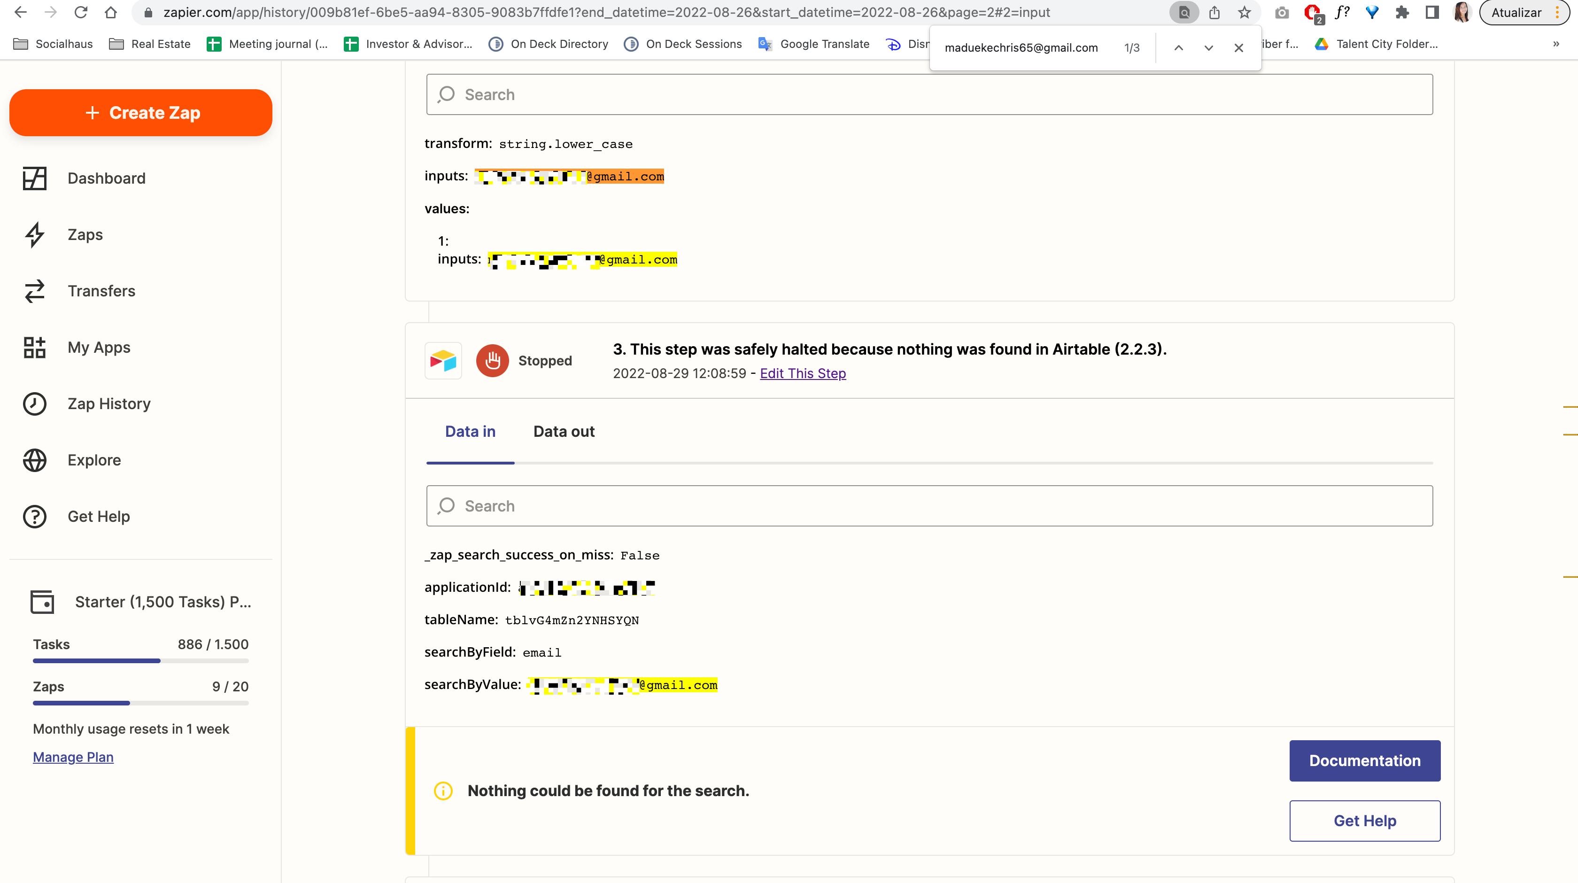The height and width of the screenshot is (883, 1578).
Task: Click the Starter plan name
Action: [163, 602]
